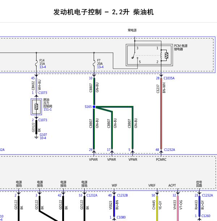The width and height of the screenshot is (217, 221).
Task: Click circuit code CH445
Action: pos(154,205)
